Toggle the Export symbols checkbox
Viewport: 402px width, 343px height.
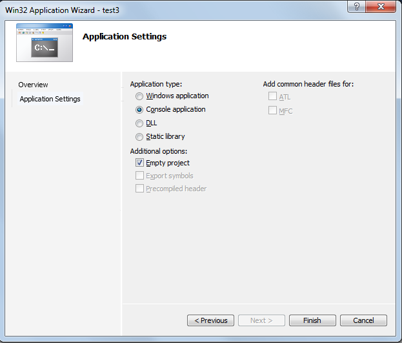[x=139, y=176]
